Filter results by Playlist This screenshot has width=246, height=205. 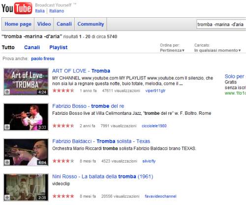click(x=59, y=47)
